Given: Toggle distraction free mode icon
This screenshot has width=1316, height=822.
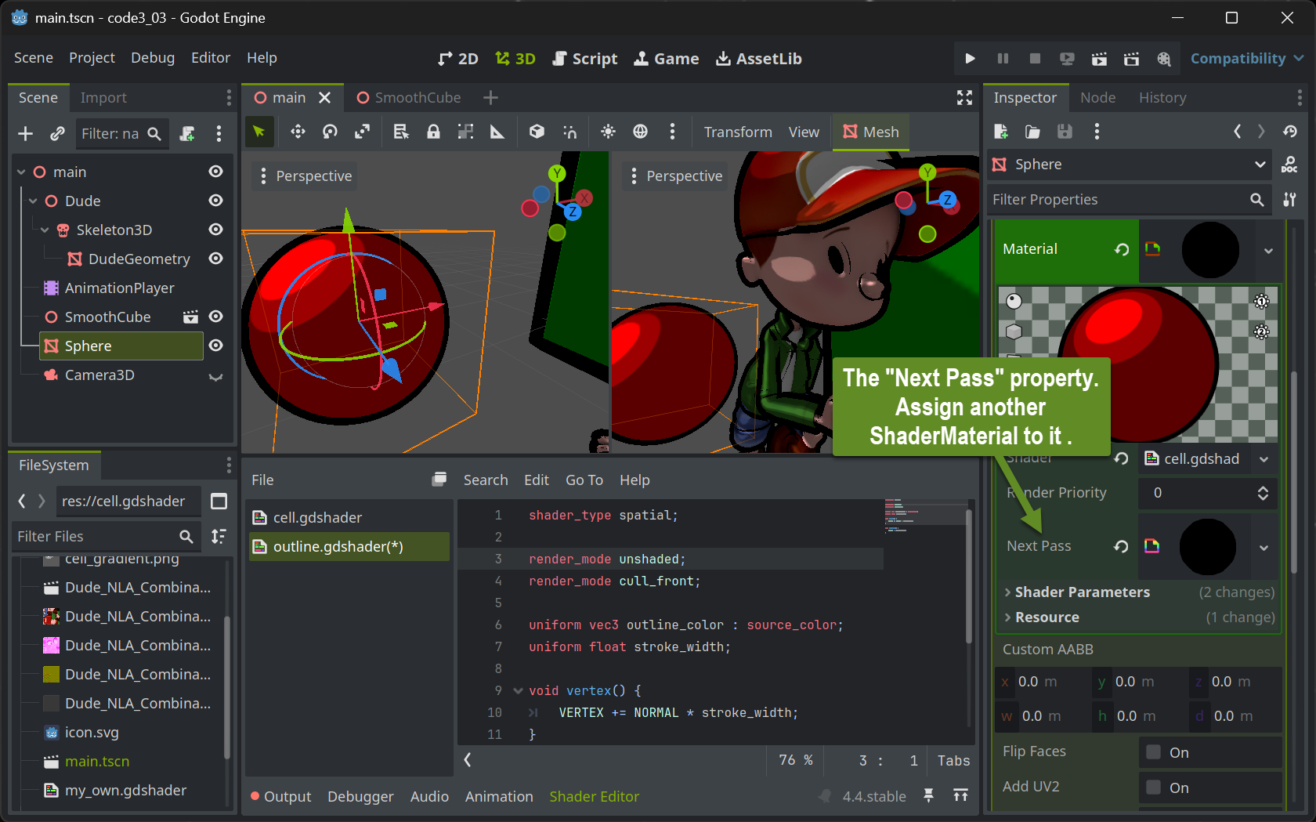Looking at the screenshot, I should (x=964, y=97).
